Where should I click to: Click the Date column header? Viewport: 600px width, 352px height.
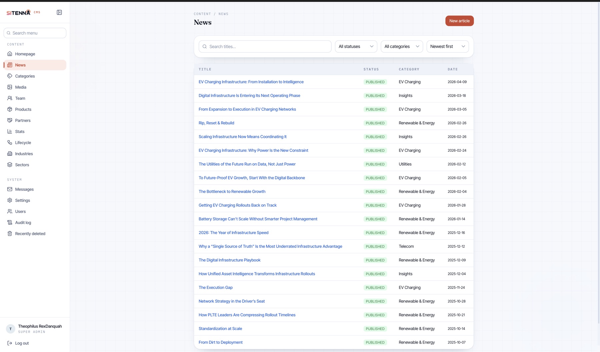[x=453, y=69]
